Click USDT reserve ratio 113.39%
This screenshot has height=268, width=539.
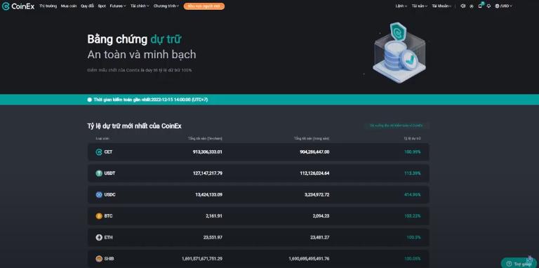click(412, 173)
